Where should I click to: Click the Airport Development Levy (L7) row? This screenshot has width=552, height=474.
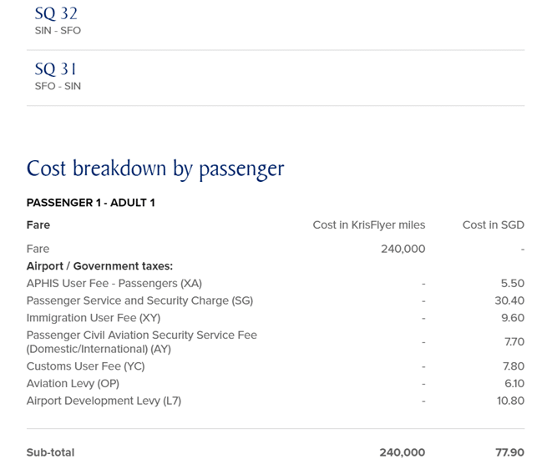[x=276, y=401]
